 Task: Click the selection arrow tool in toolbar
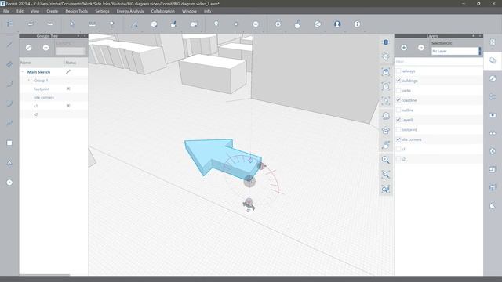coord(71,24)
